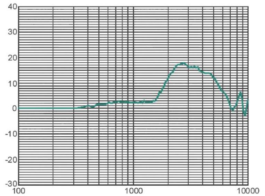Click the -20 label on the vertical axis
The width and height of the screenshot is (265, 196).
click(x=11, y=160)
